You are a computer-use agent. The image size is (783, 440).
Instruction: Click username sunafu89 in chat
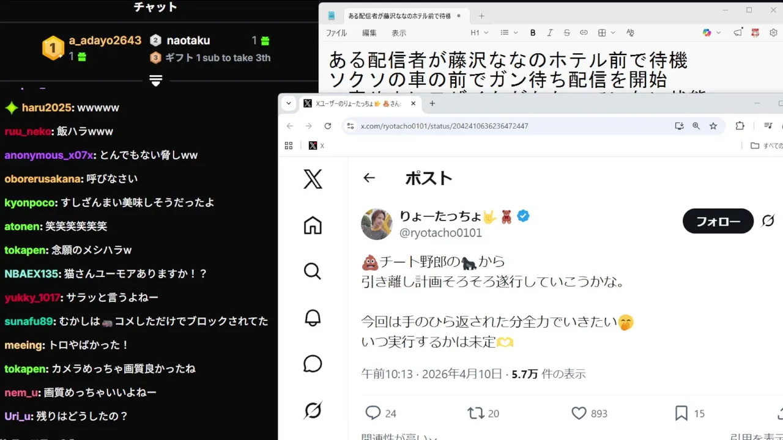coord(29,321)
